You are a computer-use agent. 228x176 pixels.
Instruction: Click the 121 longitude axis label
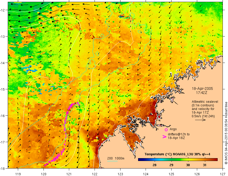[69, 174]
